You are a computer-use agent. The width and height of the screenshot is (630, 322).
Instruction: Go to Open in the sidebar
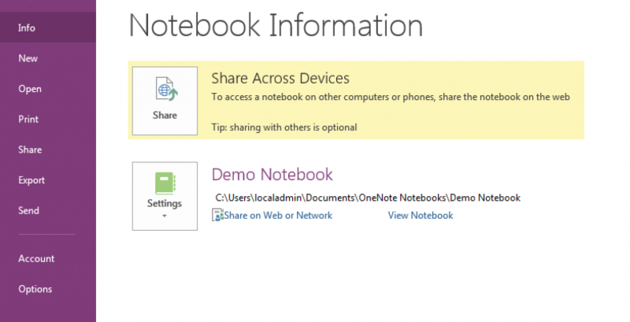[30, 89]
